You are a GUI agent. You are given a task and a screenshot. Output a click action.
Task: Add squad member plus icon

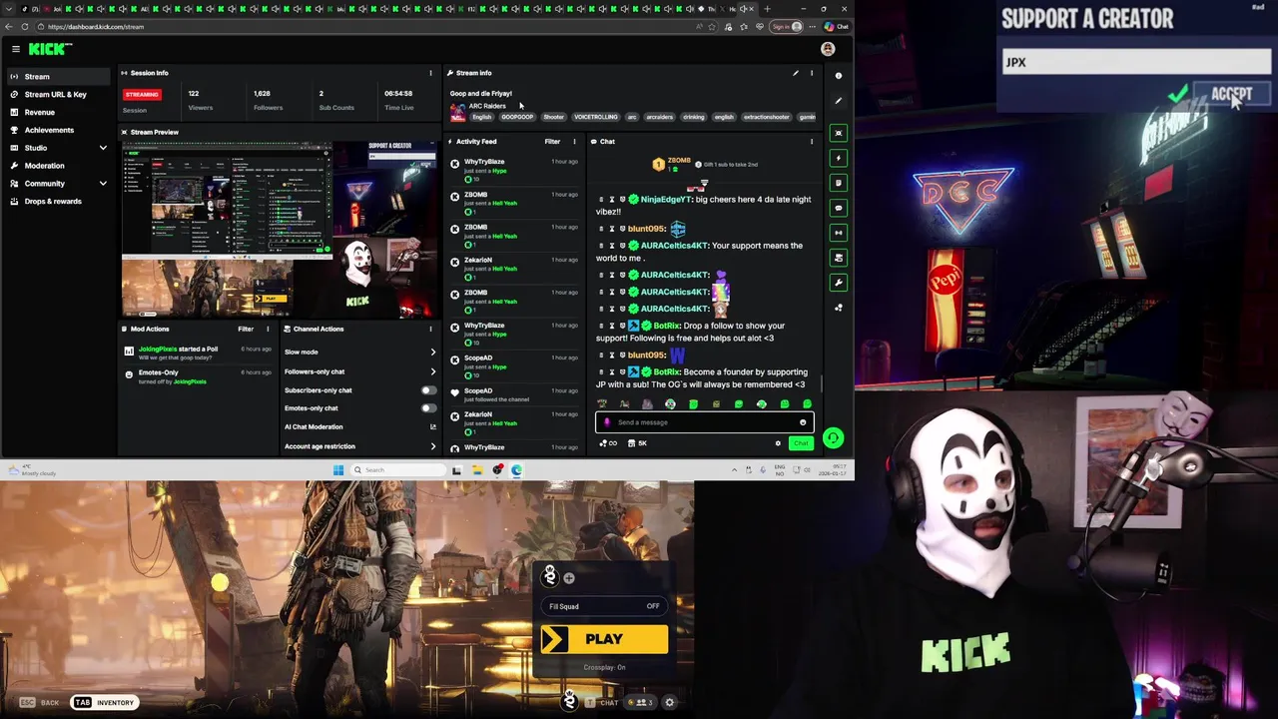[569, 578]
